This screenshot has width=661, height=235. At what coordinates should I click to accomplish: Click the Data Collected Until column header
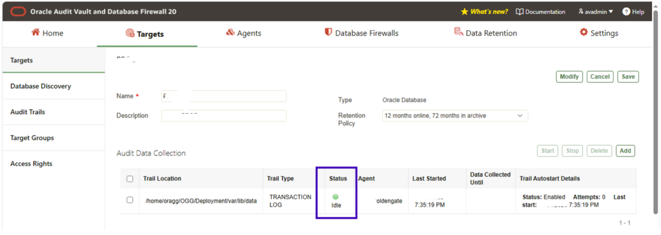click(x=491, y=178)
